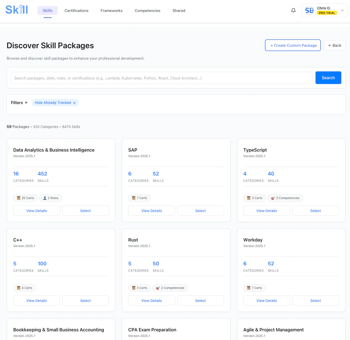Image resolution: width=350 pixels, height=340 pixels.
Task: Expand the Filters section arrow
Action: point(26,103)
